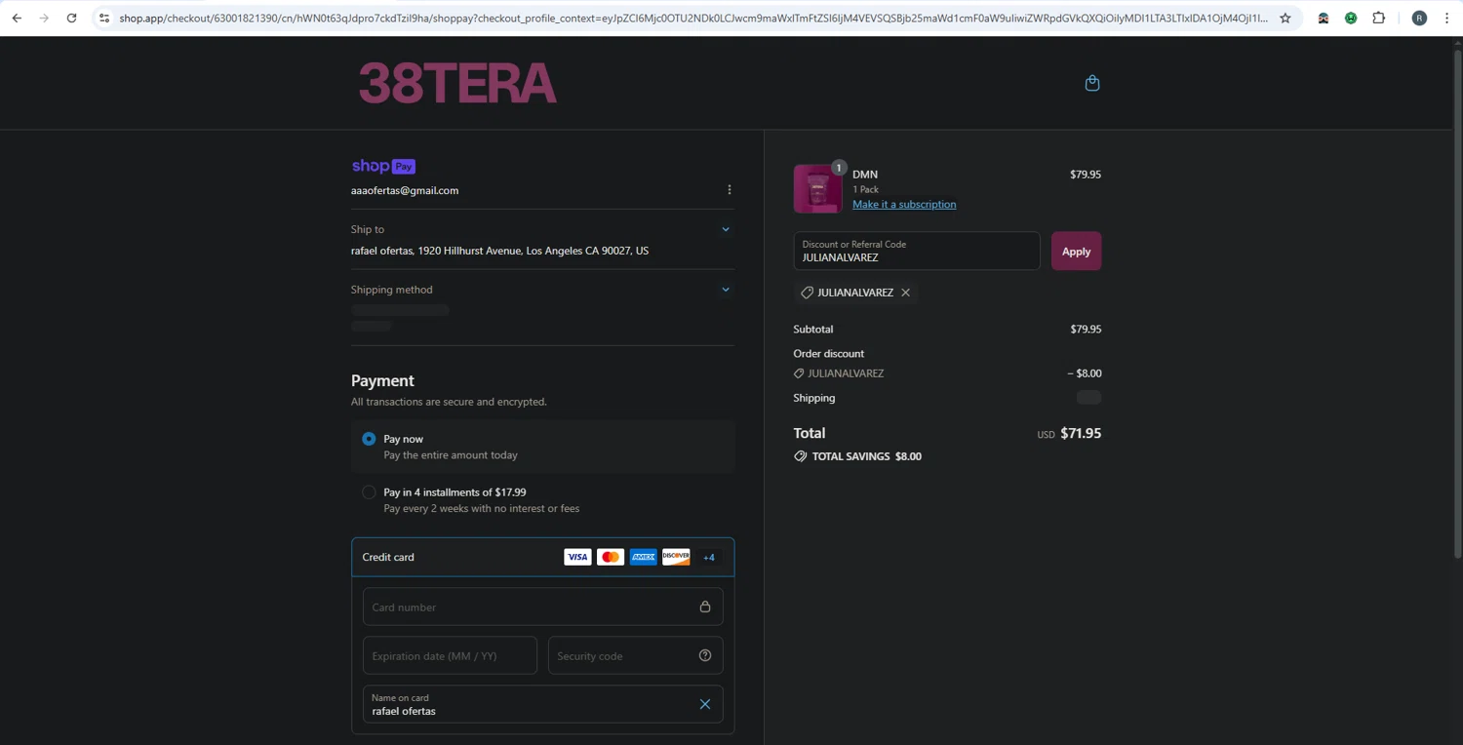Click the Discover card icon
This screenshot has width=1463, height=745.
(x=676, y=557)
